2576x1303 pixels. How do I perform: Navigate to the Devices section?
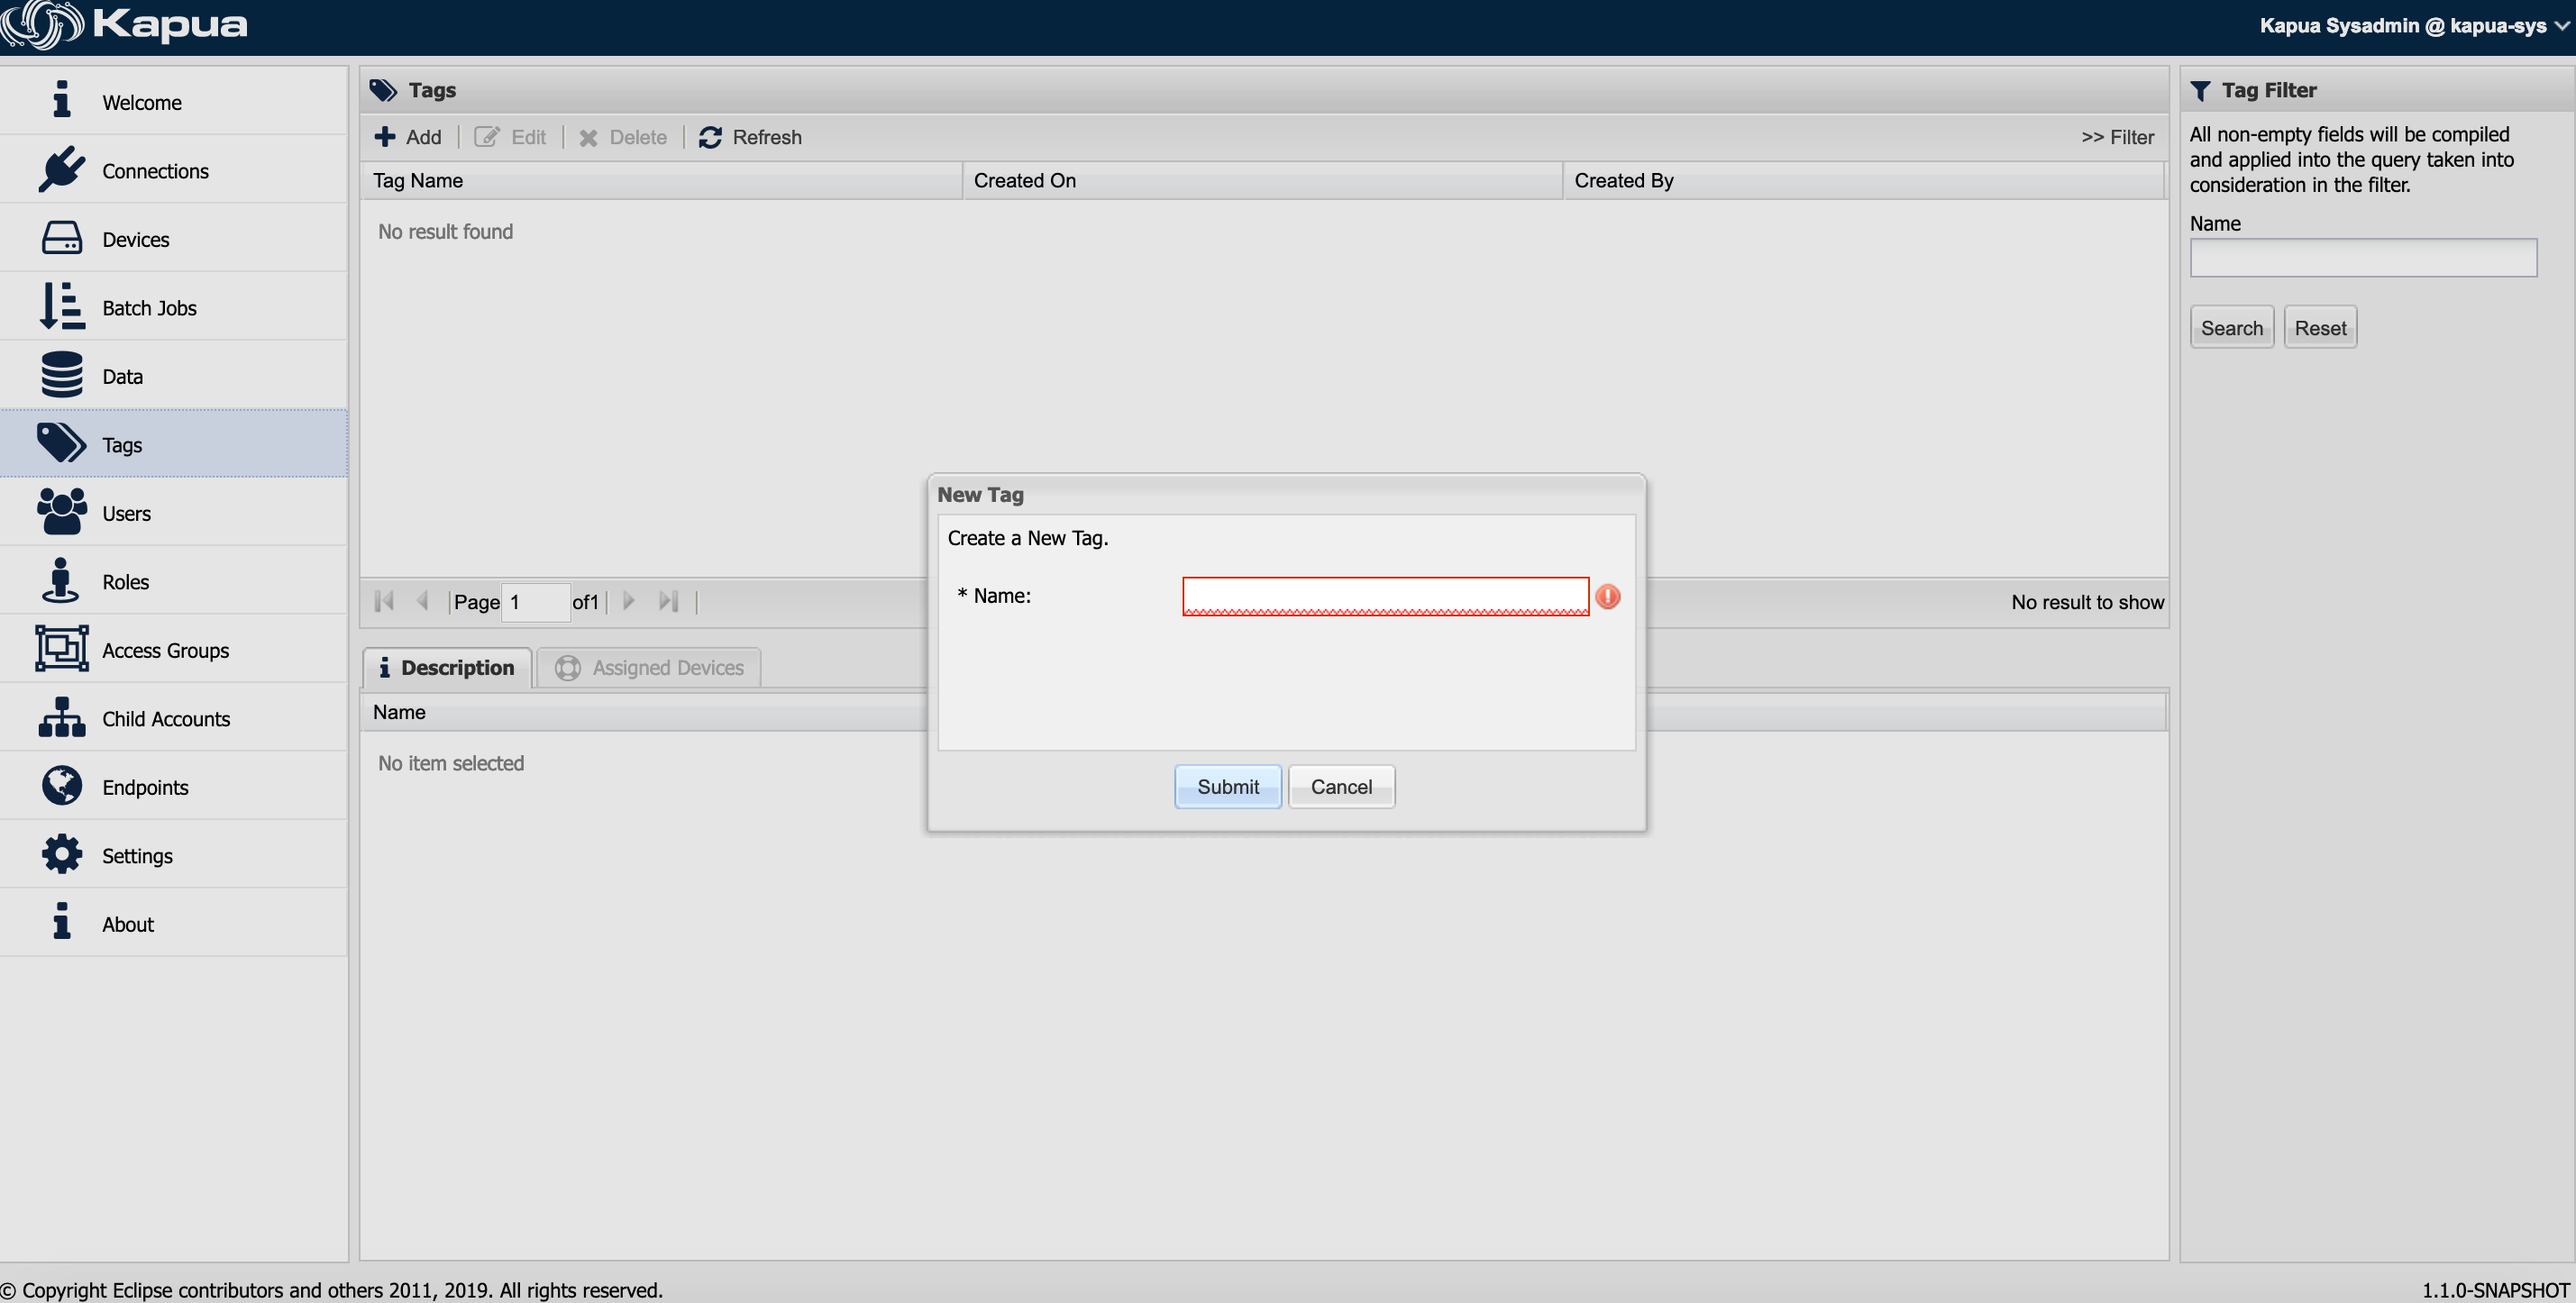136,239
